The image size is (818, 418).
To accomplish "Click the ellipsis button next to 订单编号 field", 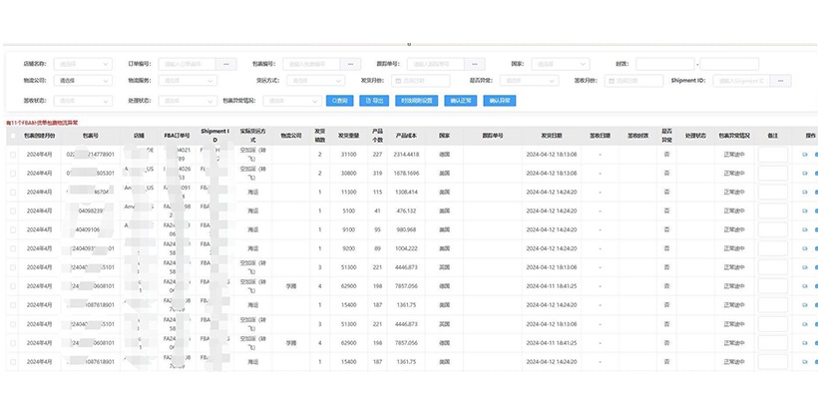I will click(228, 64).
